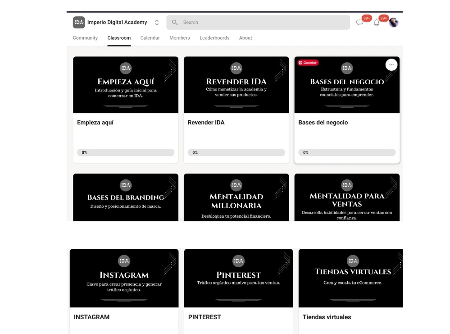Open the Mentalidad Millonaria course thumbnail
450x334 pixels.
236,197
